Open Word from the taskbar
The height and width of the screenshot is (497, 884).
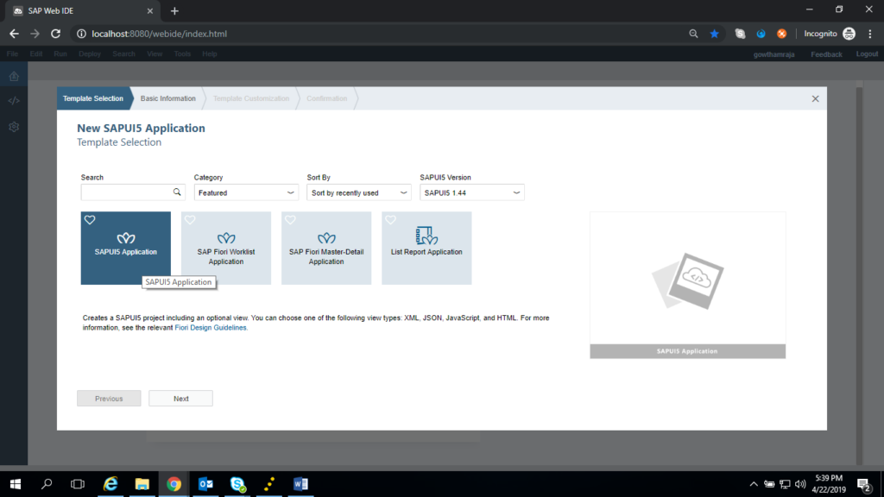point(300,484)
